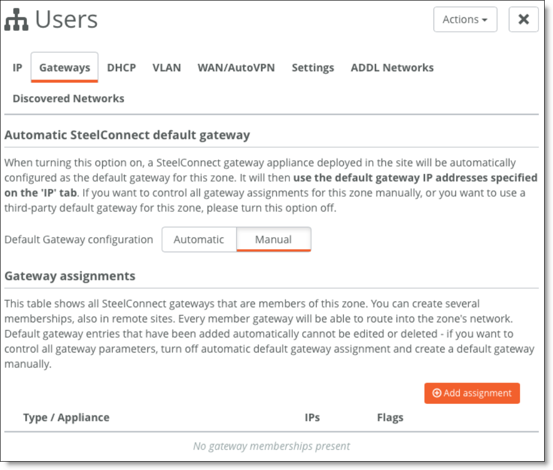This screenshot has height=470, width=553.
Task: Click the Users panel title
Action: click(66, 19)
